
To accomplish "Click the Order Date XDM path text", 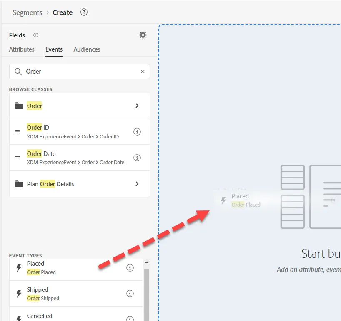I will click(75, 163).
